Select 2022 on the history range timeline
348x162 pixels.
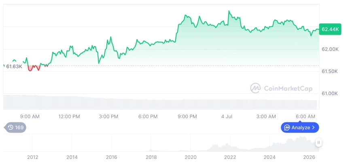pos(230,157)
